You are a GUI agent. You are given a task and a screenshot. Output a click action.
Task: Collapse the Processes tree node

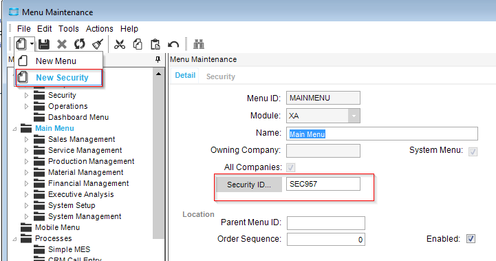(14, 239)
